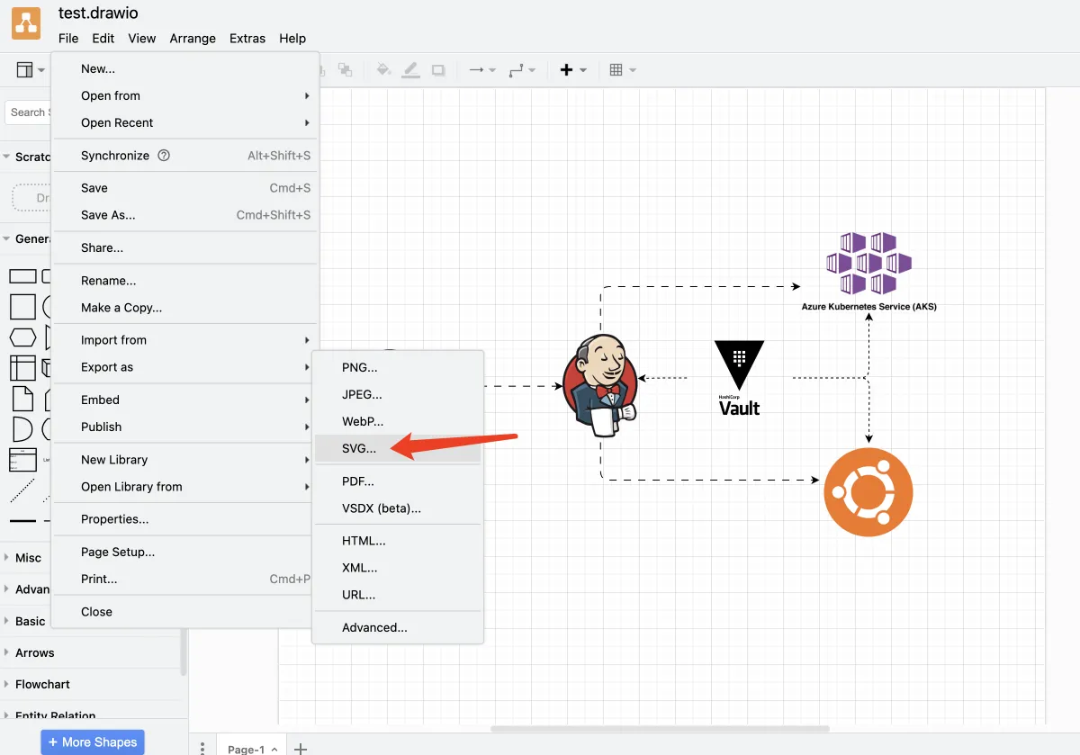1080x755 pixels.
Task: Open the Arrange menu
Action: [x=193, y=39]
